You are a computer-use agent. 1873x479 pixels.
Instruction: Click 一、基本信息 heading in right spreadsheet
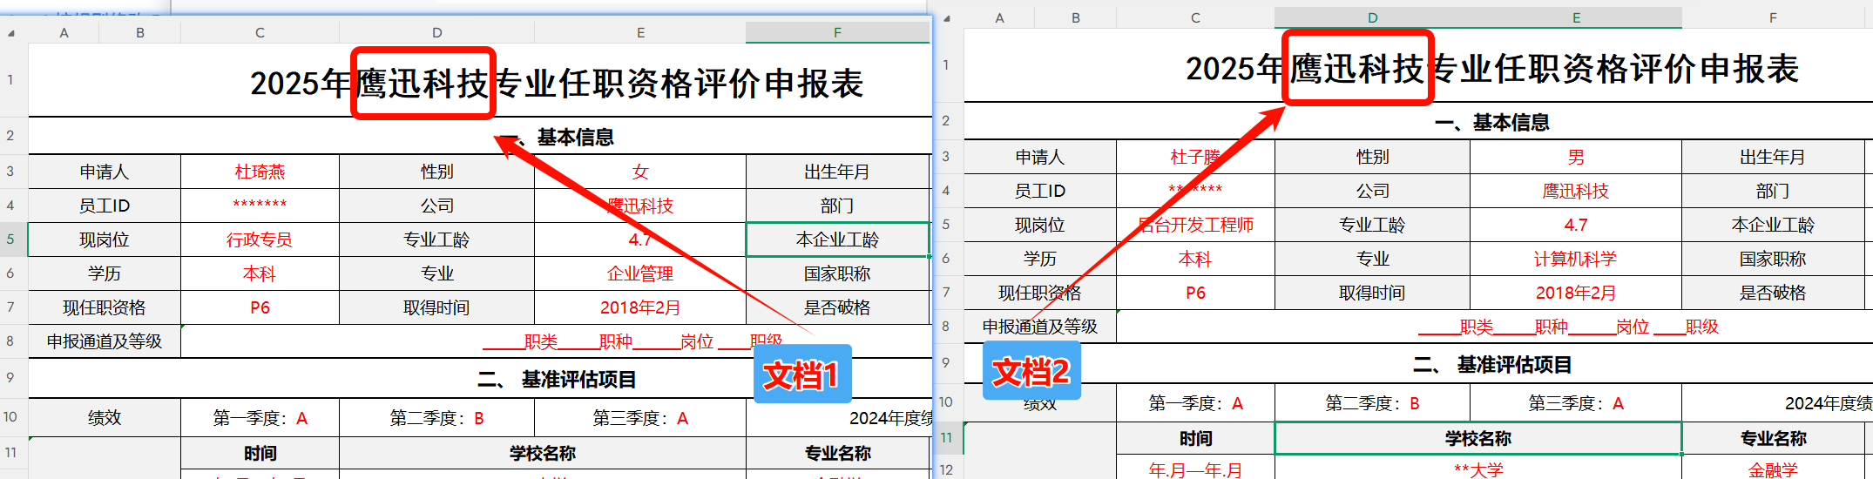click(x=1491, y=123)
